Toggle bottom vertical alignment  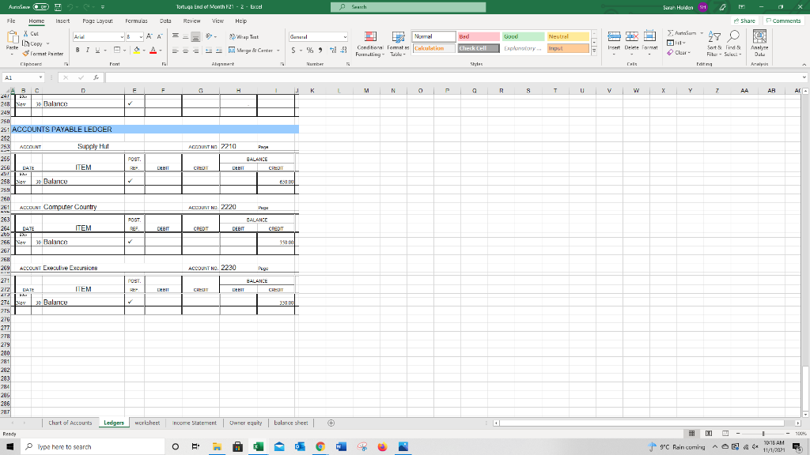pos(195,36)
